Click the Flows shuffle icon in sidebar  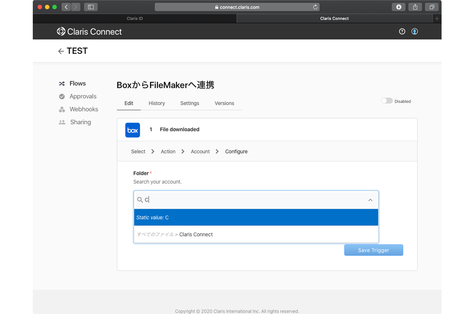tap(62, 84)
